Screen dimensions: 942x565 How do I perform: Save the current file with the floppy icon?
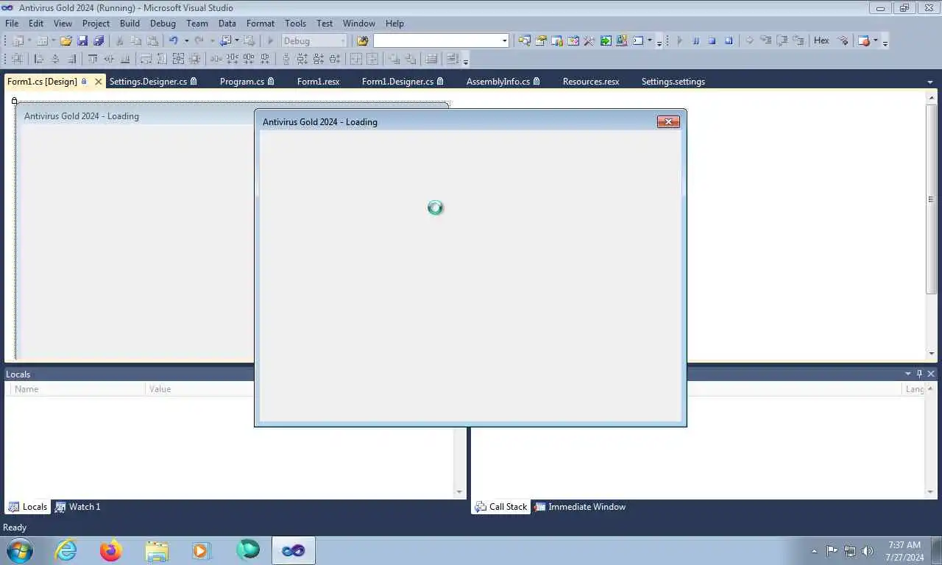pyautogui.click(x=82, y=40)
